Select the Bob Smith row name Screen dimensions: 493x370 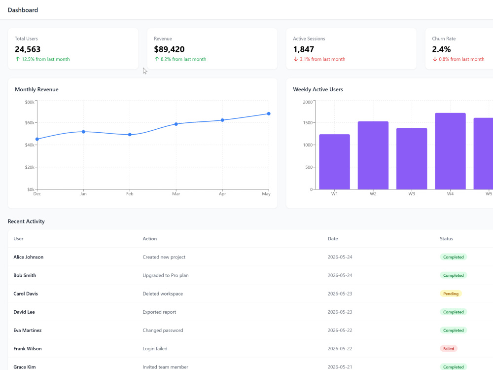[25, 275]
